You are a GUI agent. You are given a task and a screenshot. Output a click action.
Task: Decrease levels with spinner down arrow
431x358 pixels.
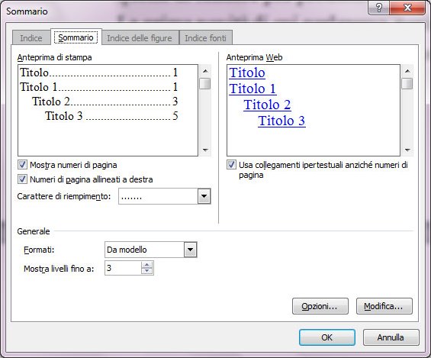click(x=147, y=271)
